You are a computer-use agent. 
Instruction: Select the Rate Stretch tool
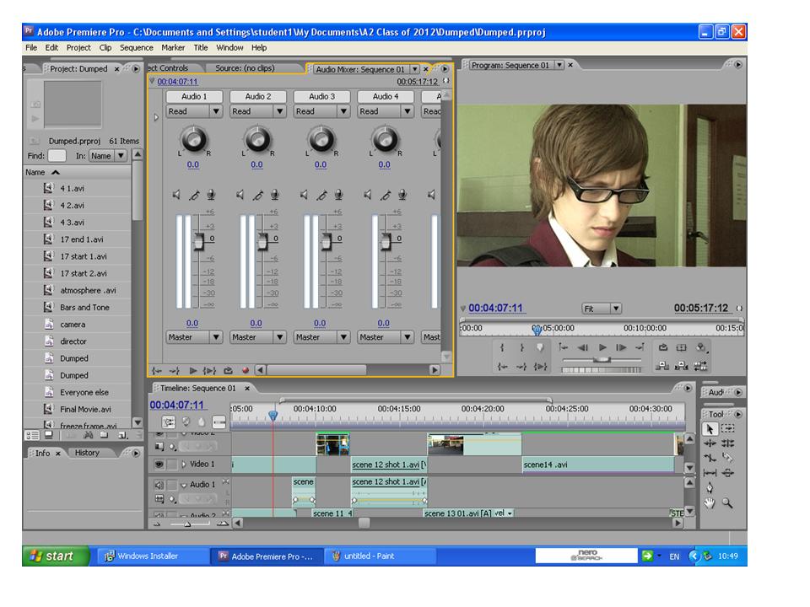[710, 458]
